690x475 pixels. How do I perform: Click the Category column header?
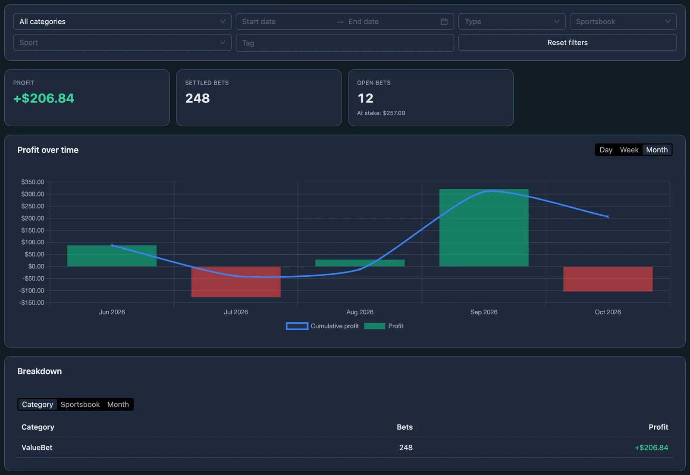coord(38,427)
